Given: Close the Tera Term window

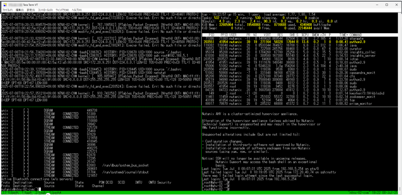Looking at the screenshot, I should (x=396, y=5).
